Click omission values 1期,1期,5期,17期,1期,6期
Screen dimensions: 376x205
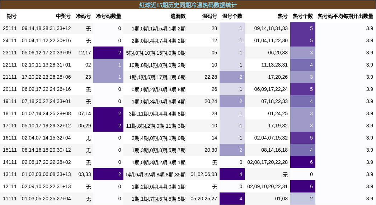[x=157, y=77]
